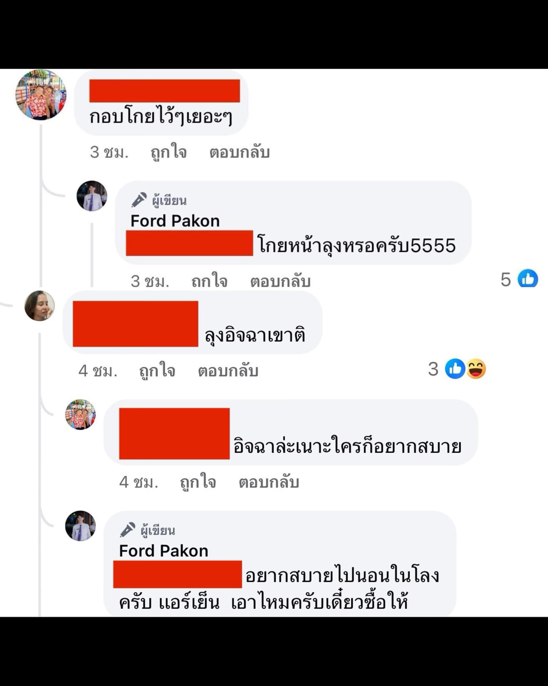Click ตอบกลับ under the โกยหน้าลุงหรอครับ5555 reply

click(280, 281)
